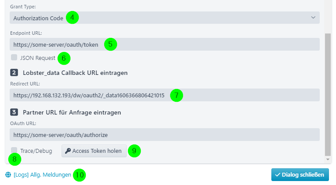Focus the Endpoint URL input field
Screen dimensions: 336x185
(164, 44)
